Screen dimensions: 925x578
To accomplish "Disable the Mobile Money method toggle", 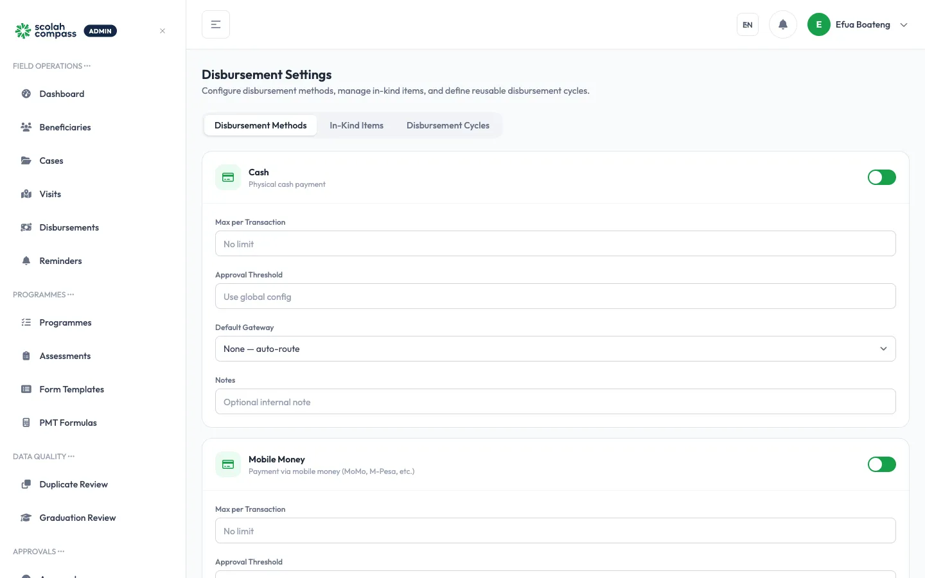I will pos(882,464).
